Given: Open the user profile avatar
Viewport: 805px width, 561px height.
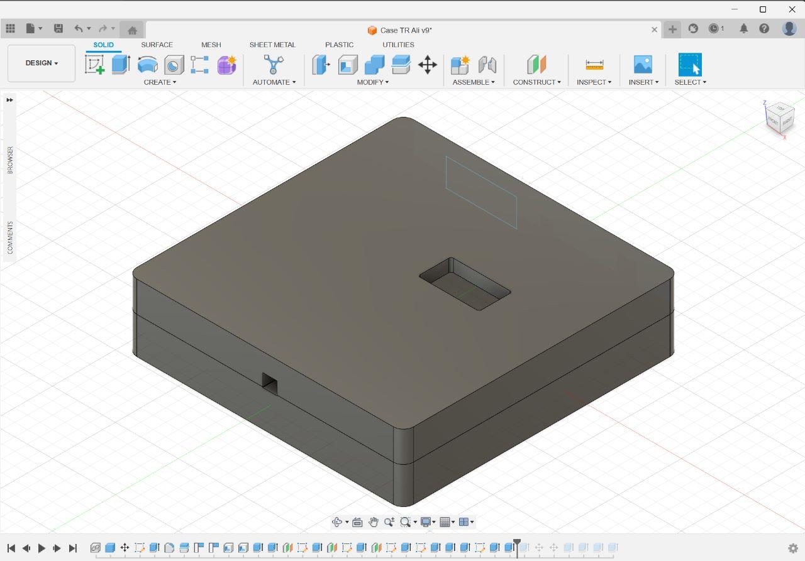Looking at the screenshot, I should pos(789,29).
